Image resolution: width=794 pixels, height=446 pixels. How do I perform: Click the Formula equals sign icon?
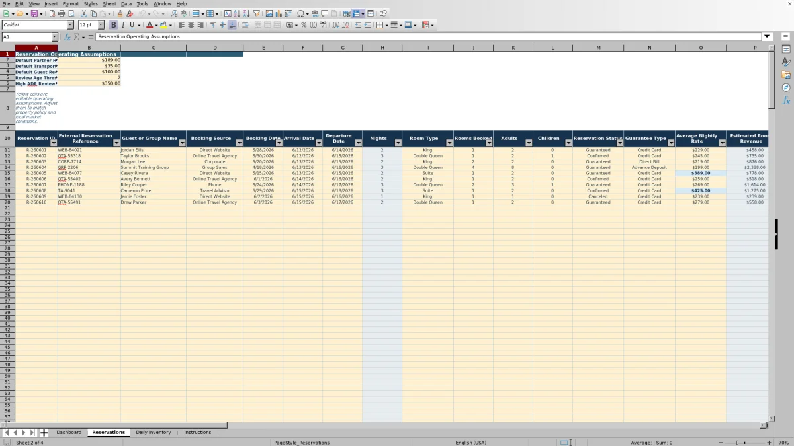[x=91, y=37]
